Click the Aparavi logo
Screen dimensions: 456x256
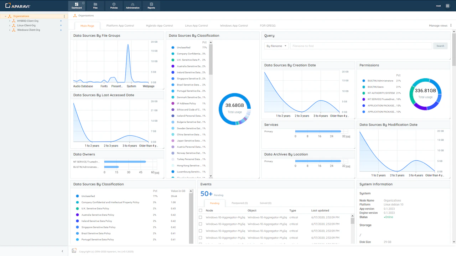click(18, 6)
